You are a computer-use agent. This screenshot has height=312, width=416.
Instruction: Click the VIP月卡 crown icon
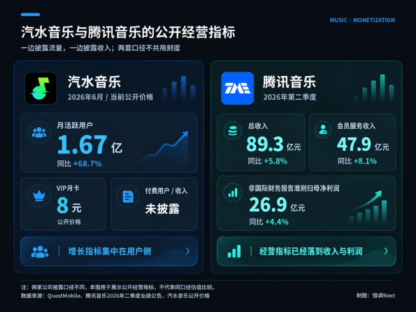point(39,196)
